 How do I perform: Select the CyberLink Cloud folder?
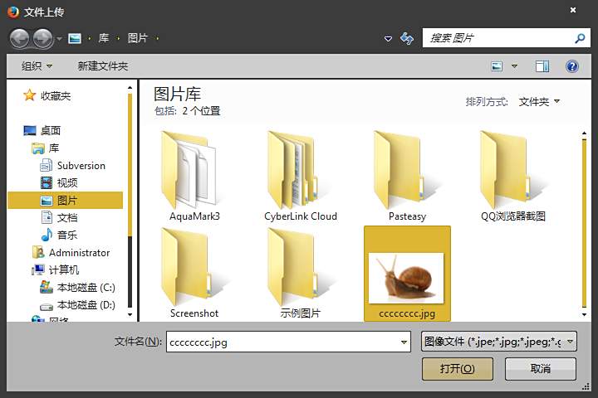(x=301, y=176)
